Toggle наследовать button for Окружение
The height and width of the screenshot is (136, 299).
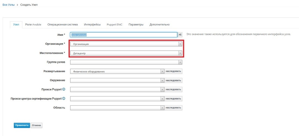pos(173,80)
